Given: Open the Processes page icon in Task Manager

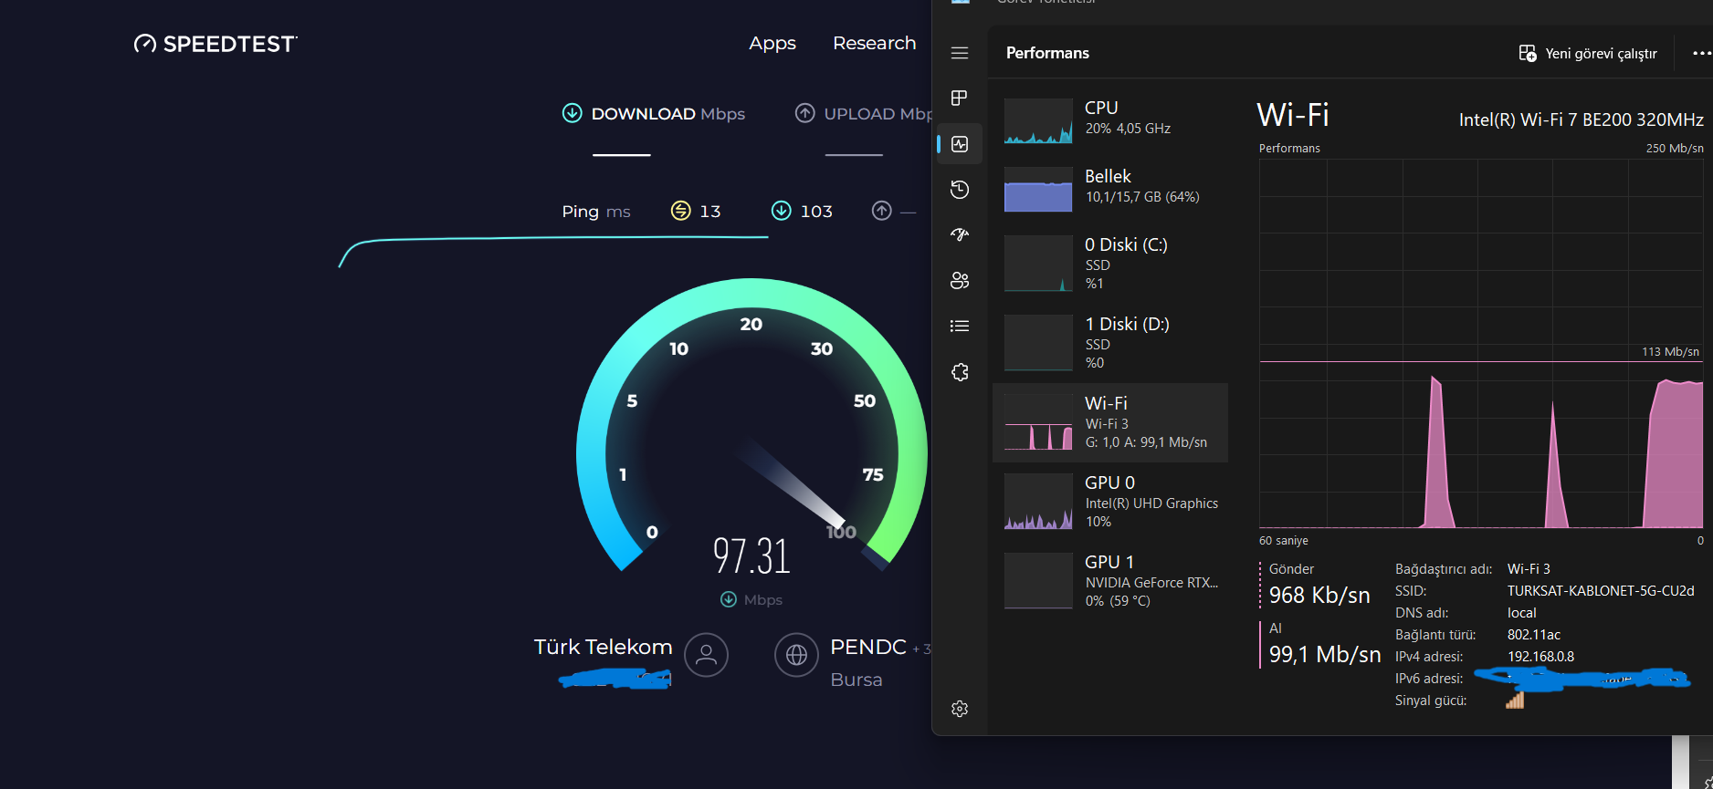Looking at the screenshot, I should tap(960, 98).
